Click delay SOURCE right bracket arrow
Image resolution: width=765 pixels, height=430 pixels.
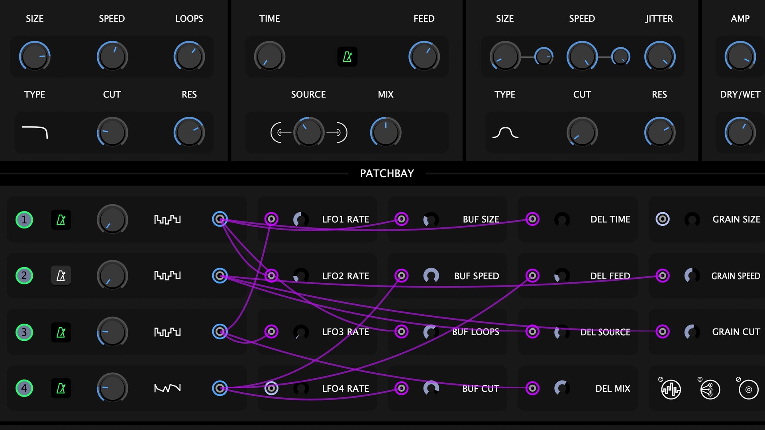click(337, 133)
